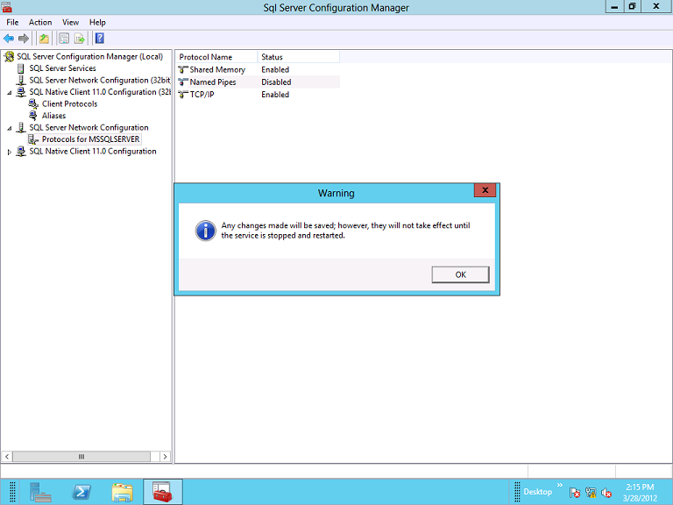Click the tree pane scroll left arrow
This screenshot has height=505, width=673.
pos(7,457)
